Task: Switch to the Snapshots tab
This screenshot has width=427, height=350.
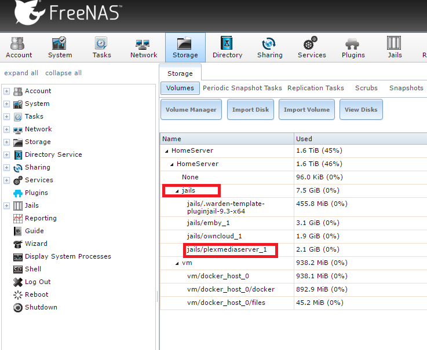Action: click(406, 88)
